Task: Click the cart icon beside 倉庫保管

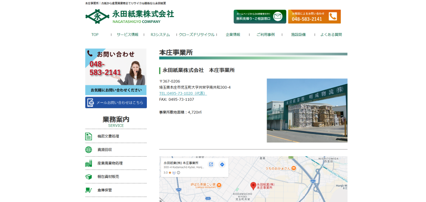Action: (89, 190)
